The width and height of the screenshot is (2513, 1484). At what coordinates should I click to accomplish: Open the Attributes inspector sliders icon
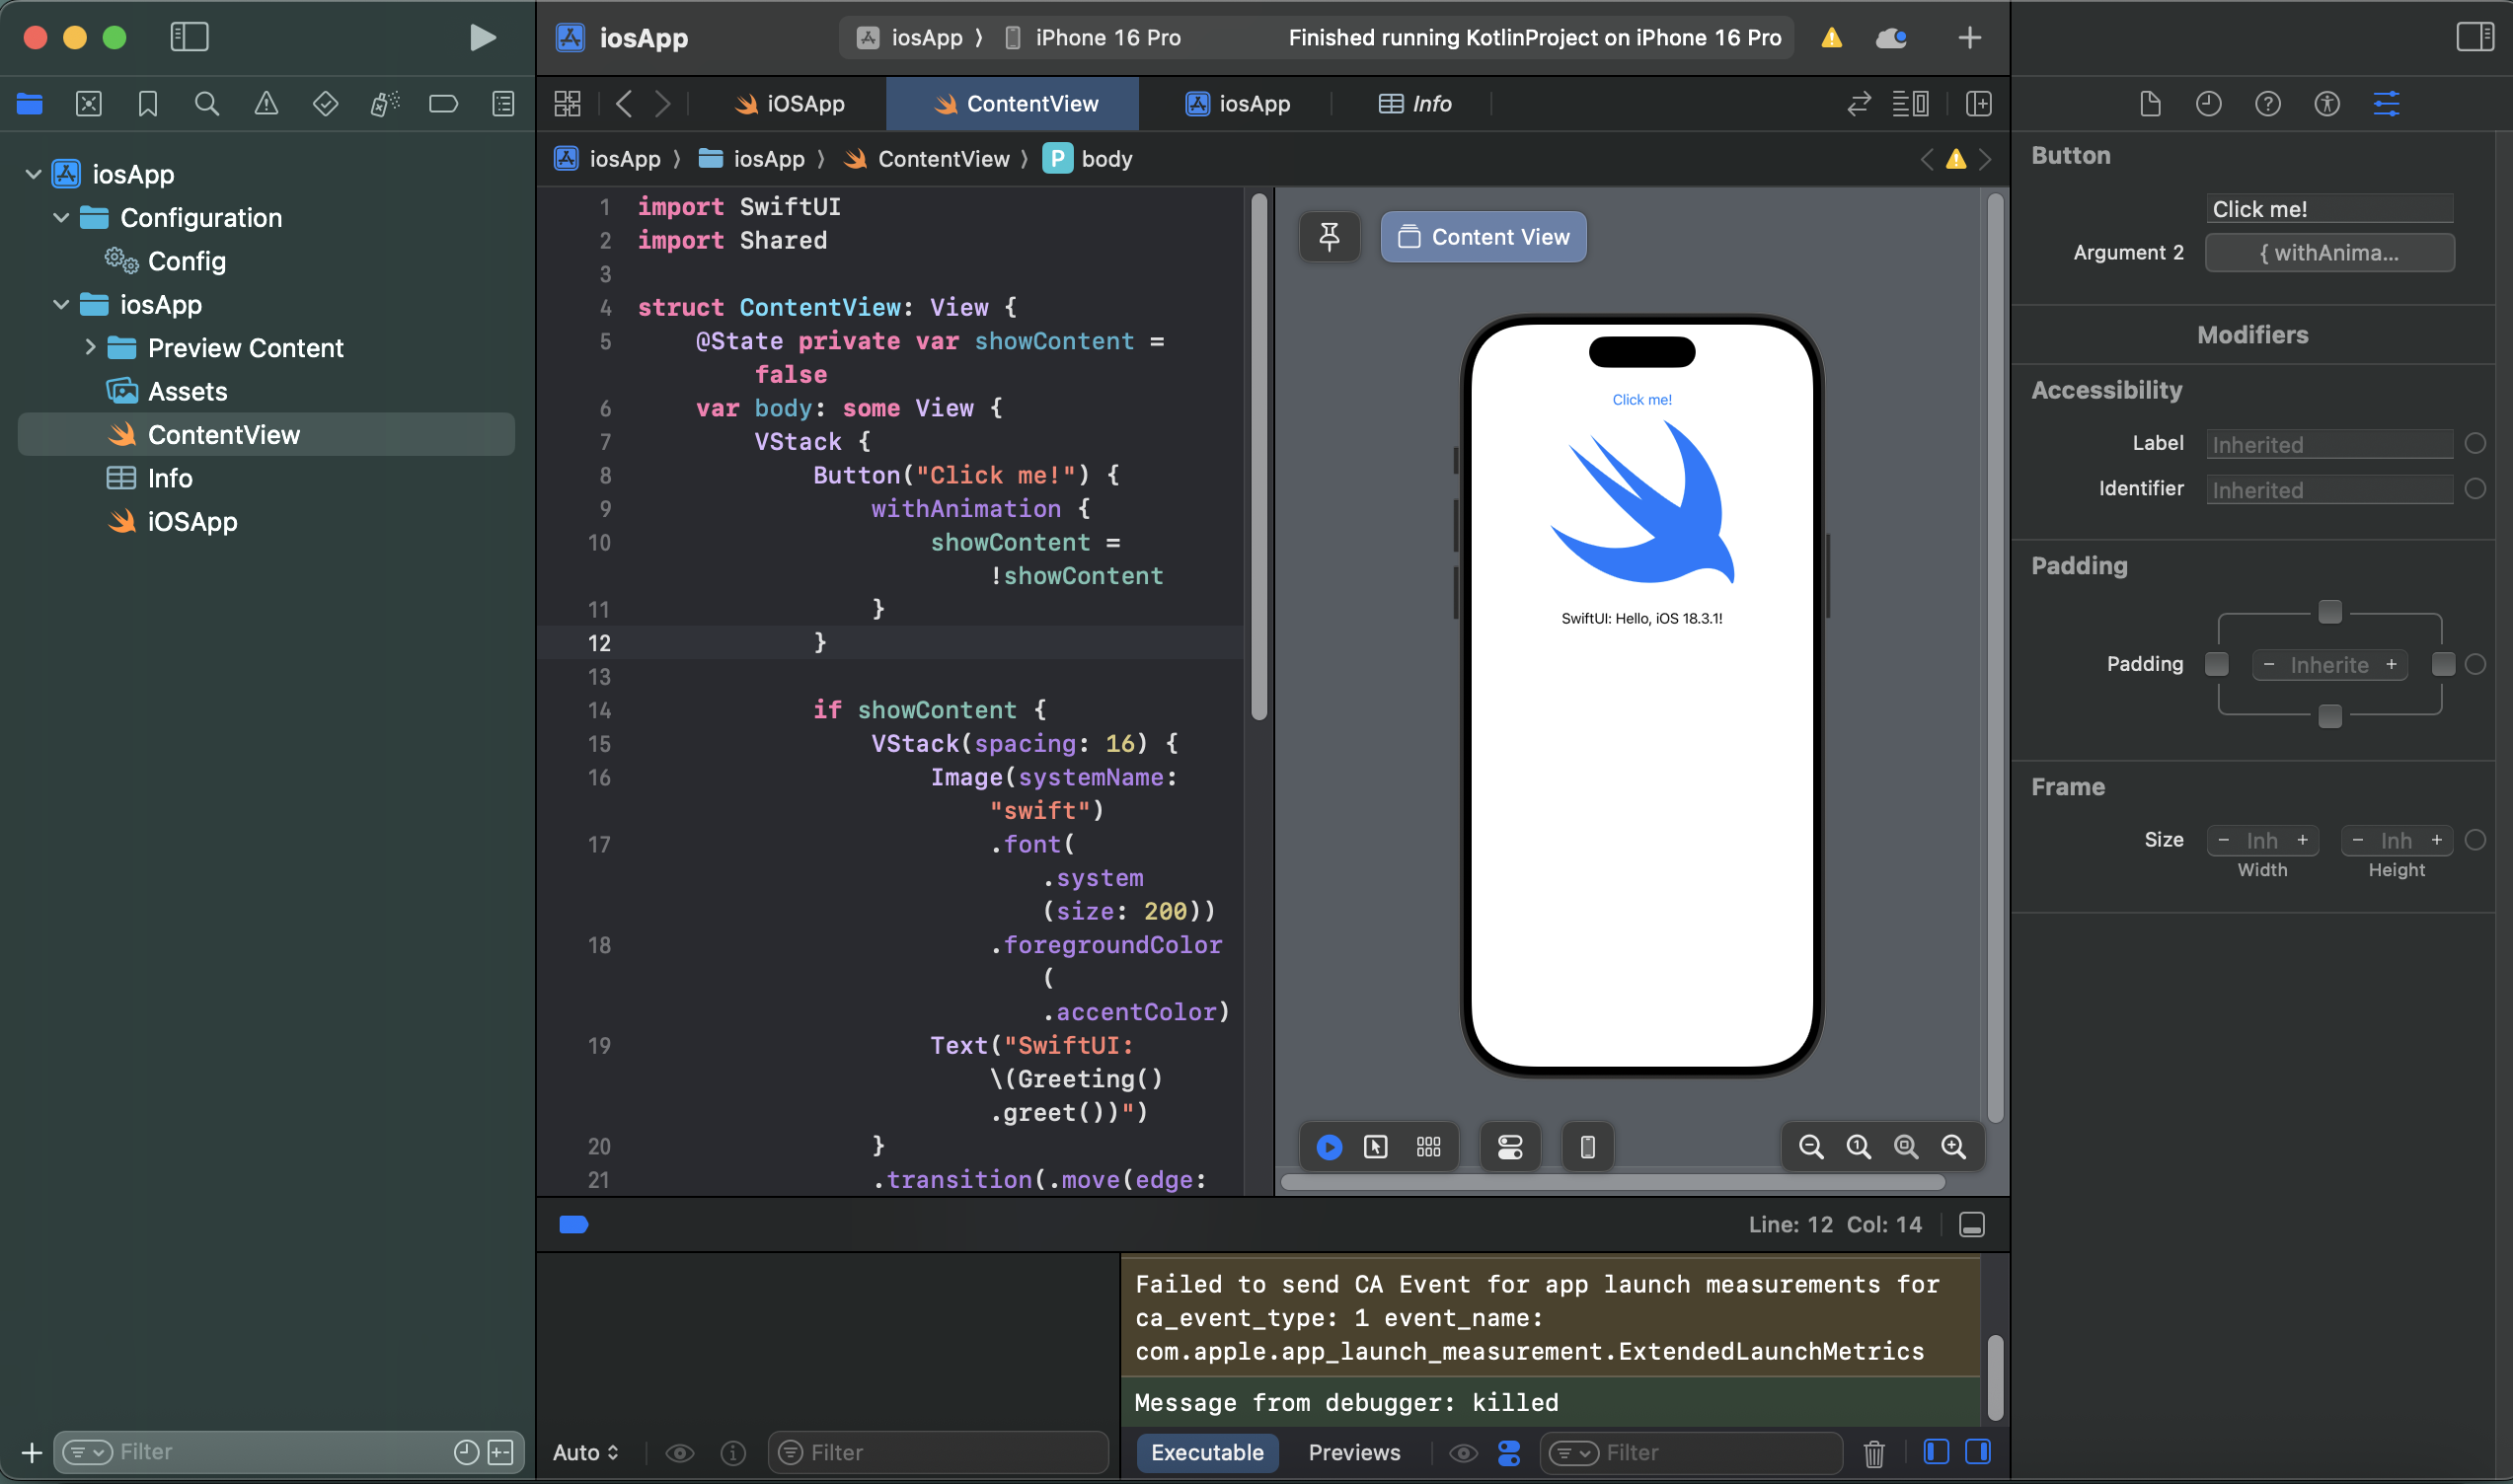point(2386,104)
